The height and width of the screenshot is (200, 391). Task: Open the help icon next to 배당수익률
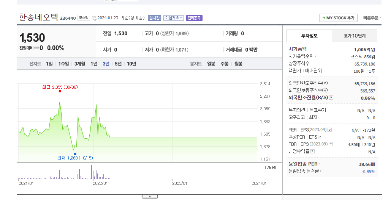312,151
